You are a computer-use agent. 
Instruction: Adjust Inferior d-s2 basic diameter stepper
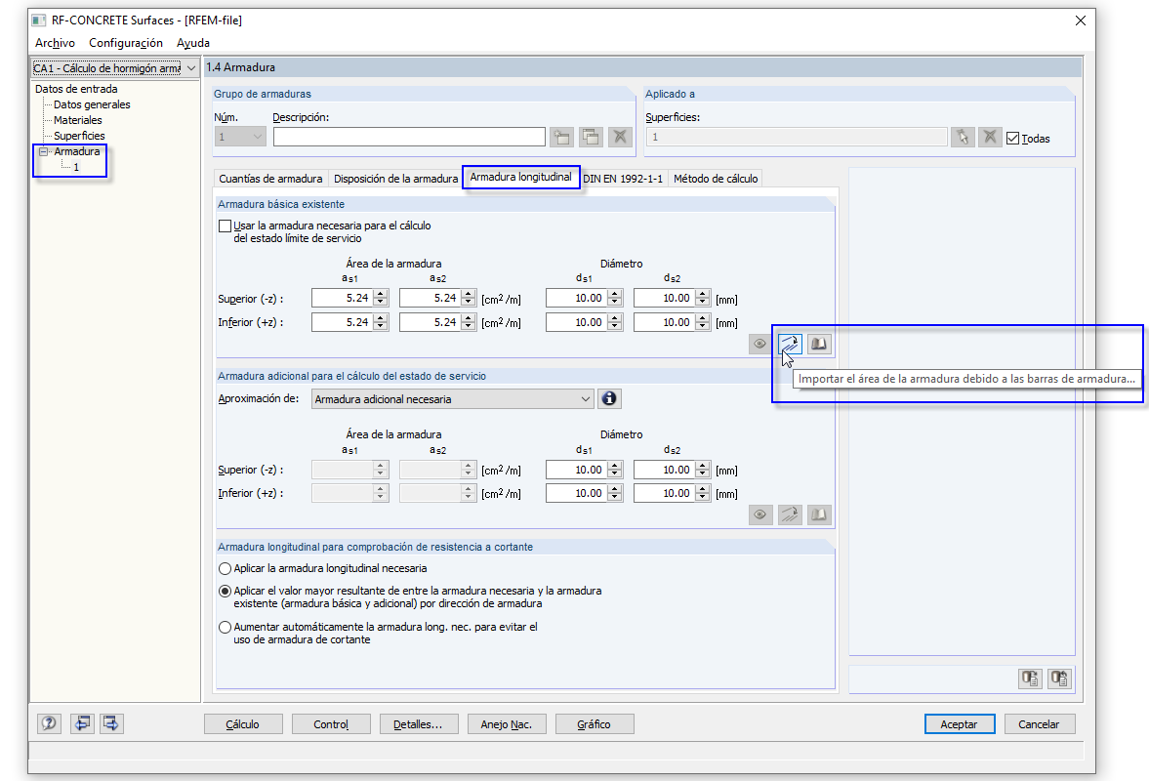tap(703, 322)
